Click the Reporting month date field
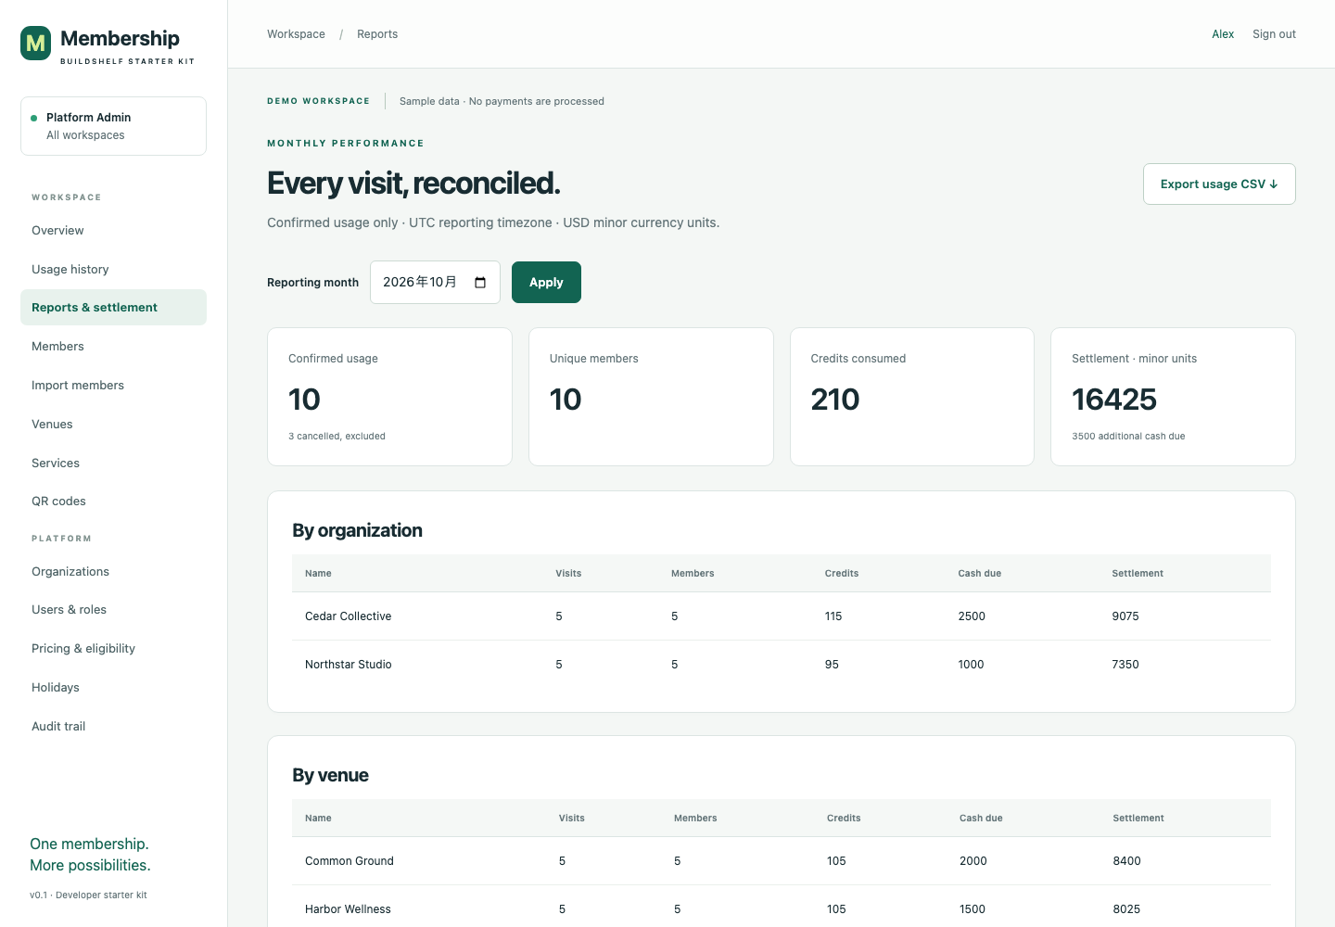 point(435,282)
